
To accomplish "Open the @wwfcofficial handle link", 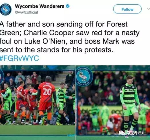I will pos(26,12).
